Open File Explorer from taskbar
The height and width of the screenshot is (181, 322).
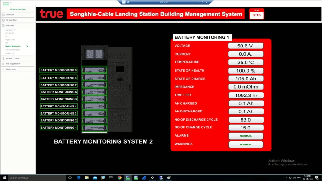pyautogui.click(x=87, y=178)
